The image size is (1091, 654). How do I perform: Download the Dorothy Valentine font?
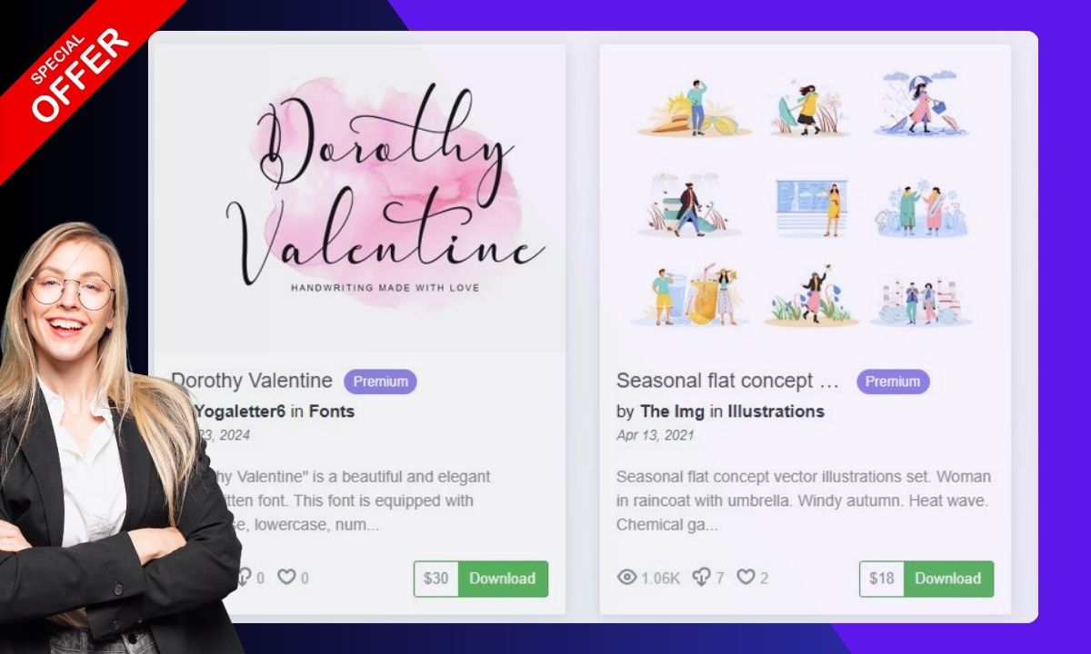click(503, 579)
